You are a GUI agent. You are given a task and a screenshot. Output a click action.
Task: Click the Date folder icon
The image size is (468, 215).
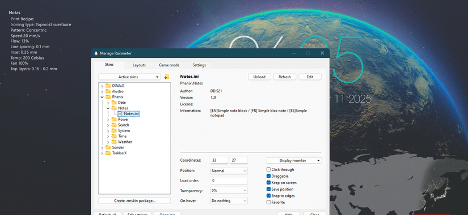pos(114,103)
